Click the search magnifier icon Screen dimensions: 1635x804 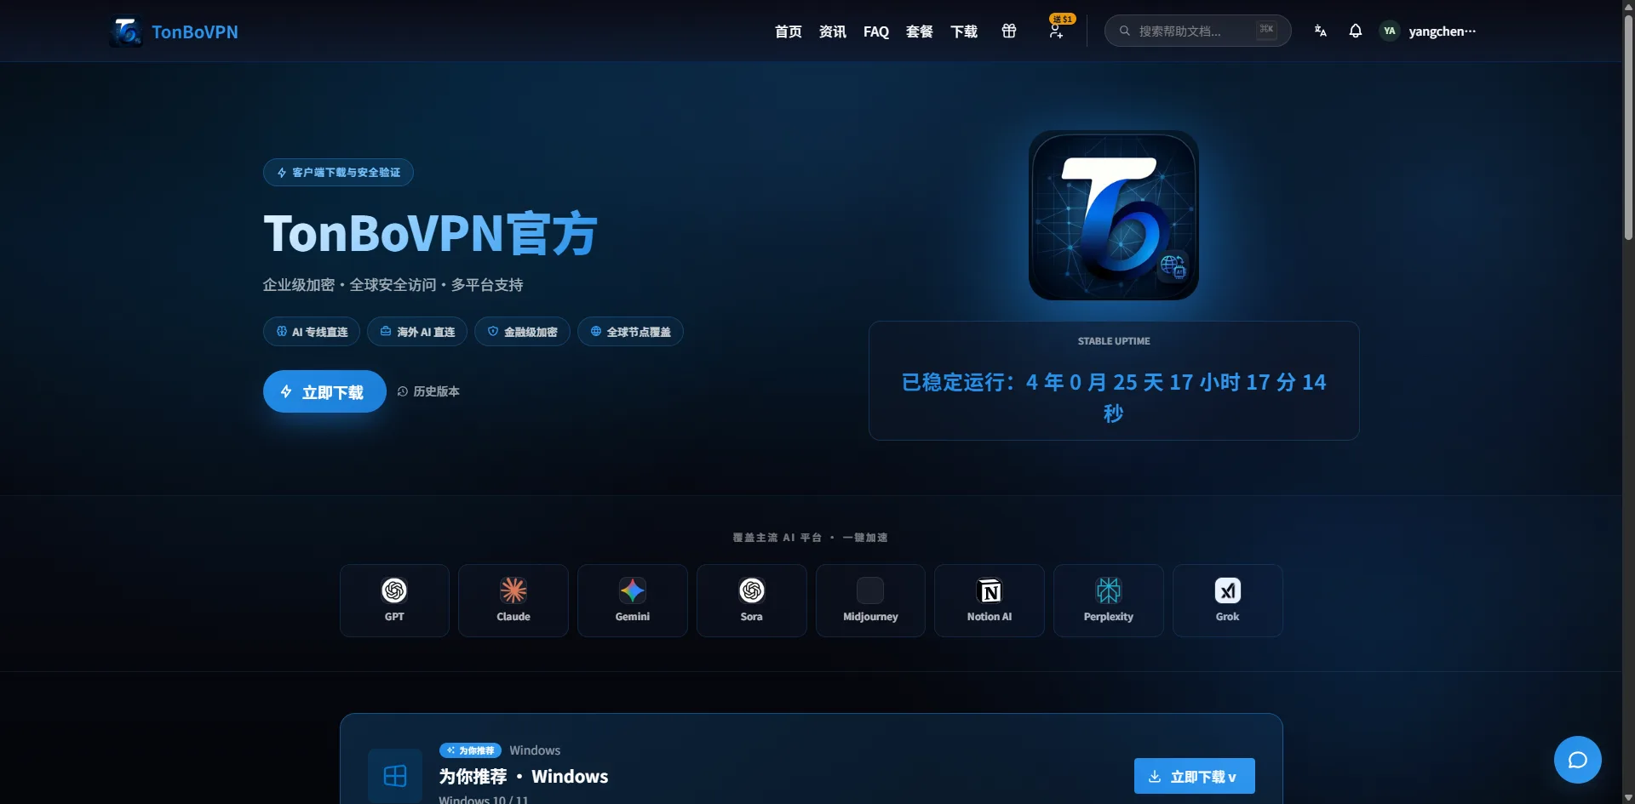click(x=1124, y=31)
